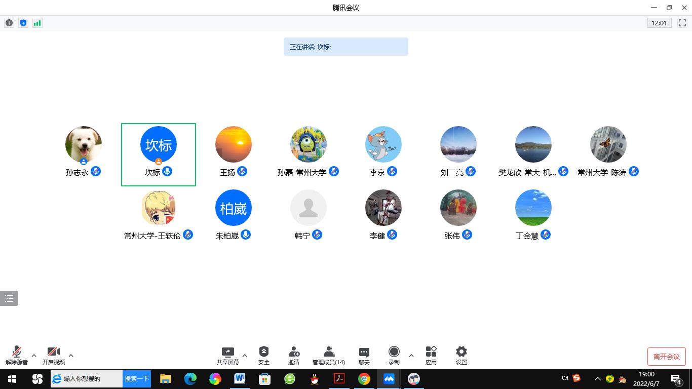The width and height of the screenshot is (692, 389).
Task: Click microphone icon beside 刘二亮
Action: pos(471,171)
